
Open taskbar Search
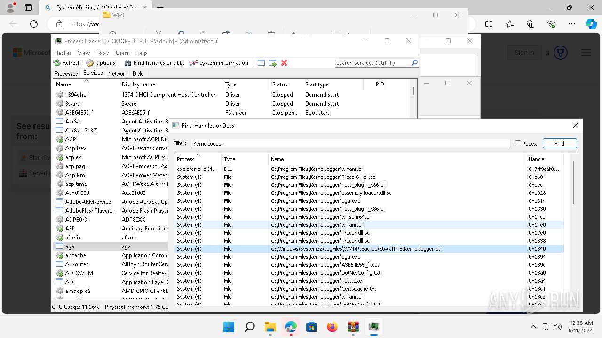tap(250, 327)
